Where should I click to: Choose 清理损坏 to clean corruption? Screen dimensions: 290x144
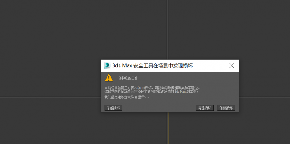pyautogui.click(x=204, y=108)
